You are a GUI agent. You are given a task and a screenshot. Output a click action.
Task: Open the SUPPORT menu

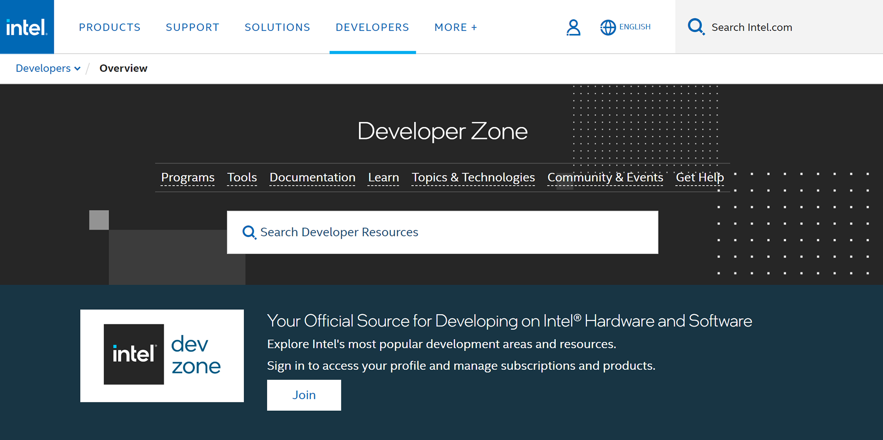(192, 27)
